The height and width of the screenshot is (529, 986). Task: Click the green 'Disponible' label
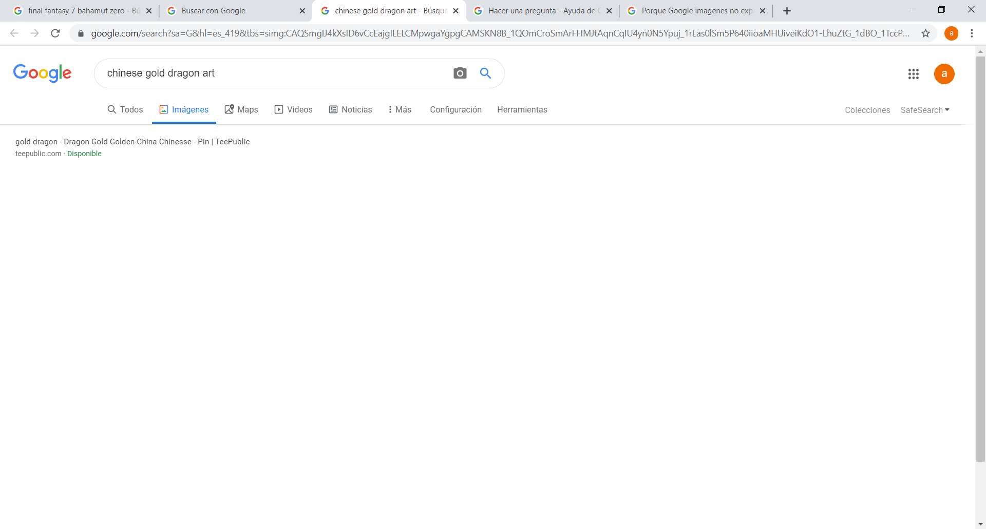(x=84, y=154)
